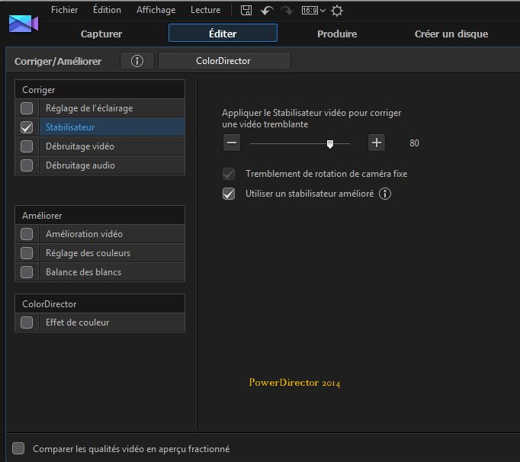
Task: Uncheck the Stabilisateur checkbox
Action: 27,127
